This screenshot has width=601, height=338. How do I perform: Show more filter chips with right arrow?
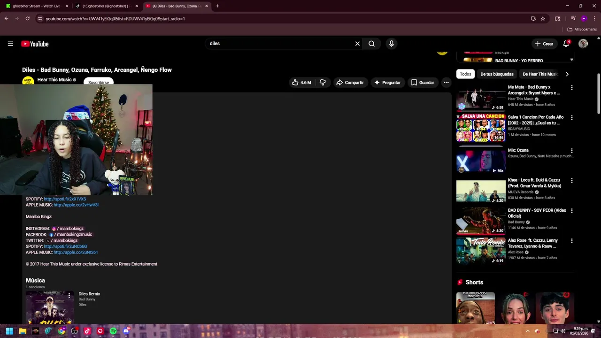(567, 74)
